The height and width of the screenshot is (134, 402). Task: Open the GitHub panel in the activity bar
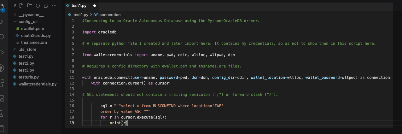[x=2, y=68]
